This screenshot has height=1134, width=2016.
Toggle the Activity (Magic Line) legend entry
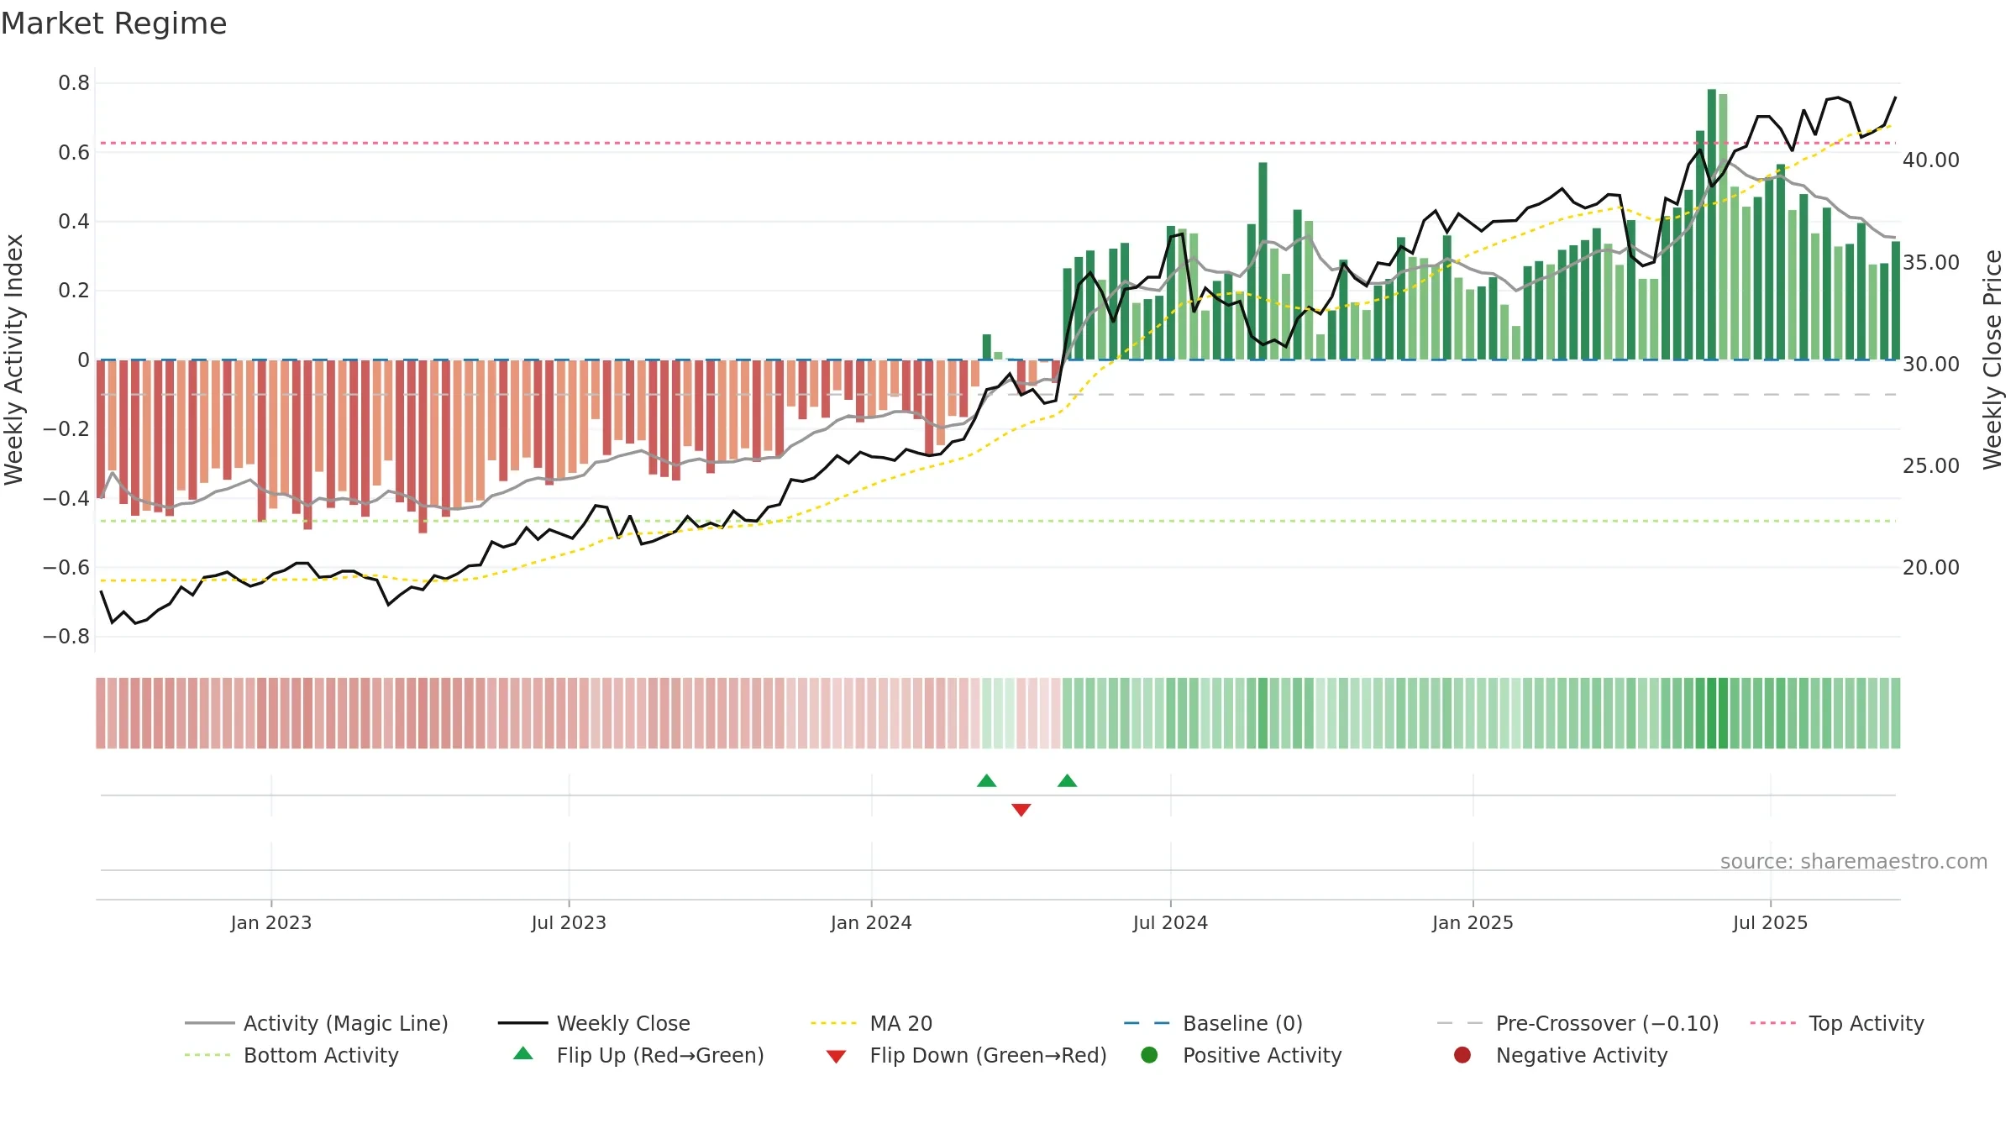[317, 1023]
